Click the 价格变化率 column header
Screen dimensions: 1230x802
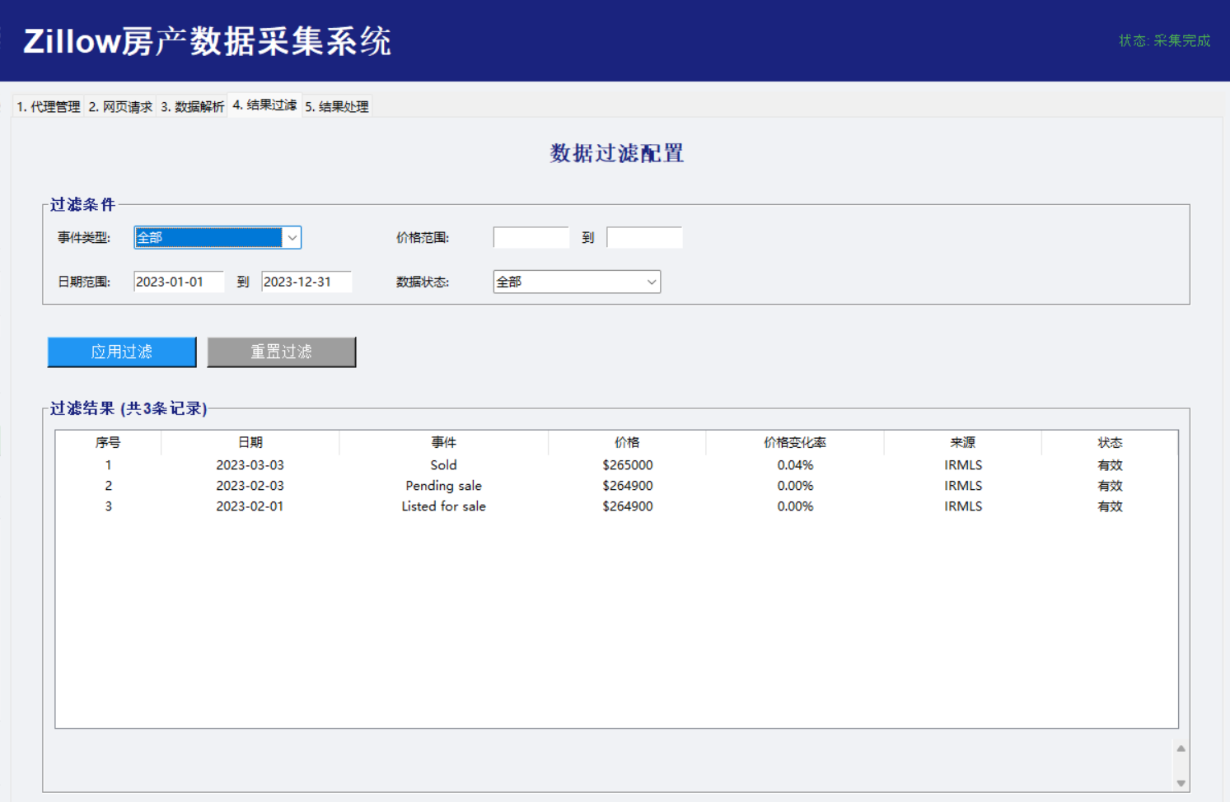point(795,443)
